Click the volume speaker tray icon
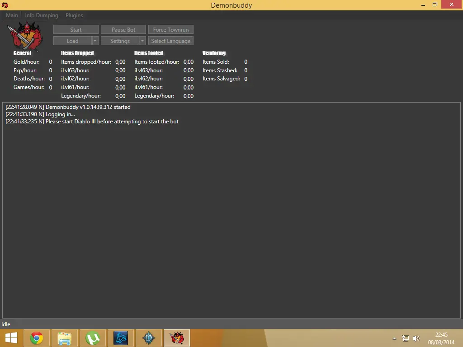This screenshot has height=347, width=463. (416, 338)
